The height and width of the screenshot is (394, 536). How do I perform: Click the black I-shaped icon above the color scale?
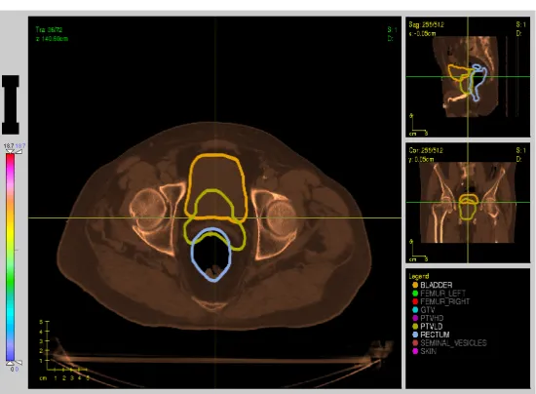(11, 104)
